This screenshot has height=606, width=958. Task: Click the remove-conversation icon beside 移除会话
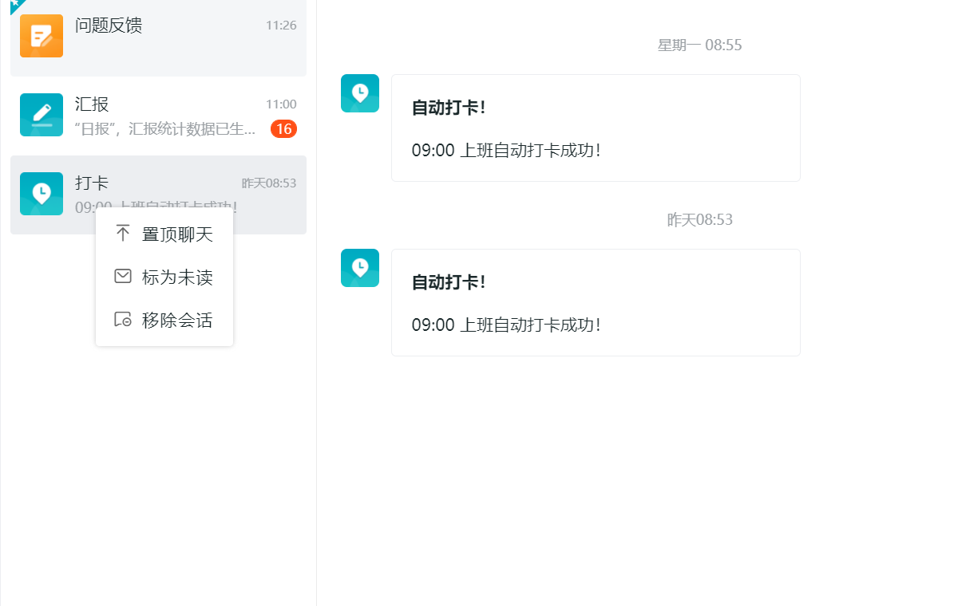pyautogui.click(x=122, y=320)
